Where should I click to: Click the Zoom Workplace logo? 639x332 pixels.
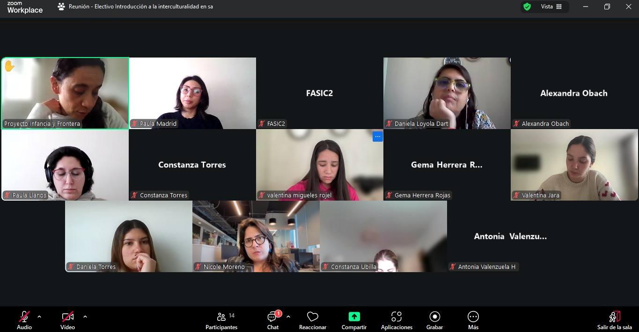pyautogui.click(x=25, y=7)
